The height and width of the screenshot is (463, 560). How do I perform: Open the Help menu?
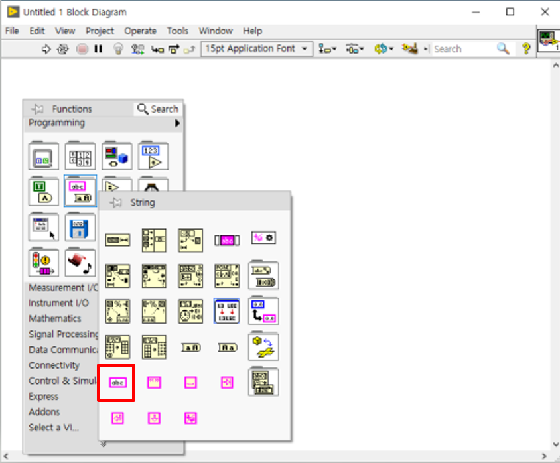(253, 31)
